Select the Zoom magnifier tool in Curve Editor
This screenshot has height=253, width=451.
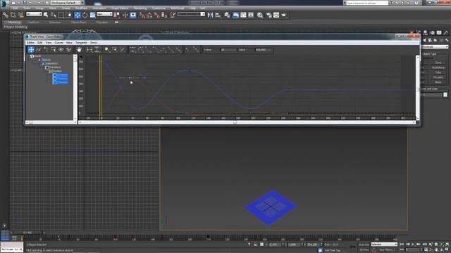[x=107, y=50]
